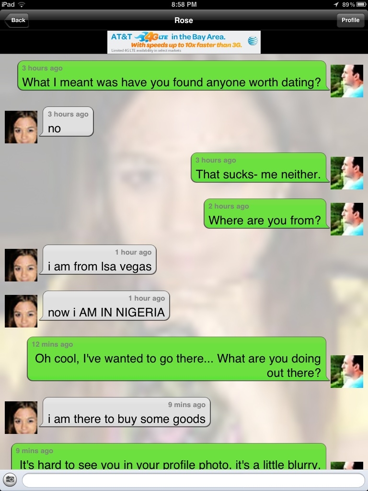
Task: Tap the "Where are you from?" bubble
Action: tap(266, 213)
